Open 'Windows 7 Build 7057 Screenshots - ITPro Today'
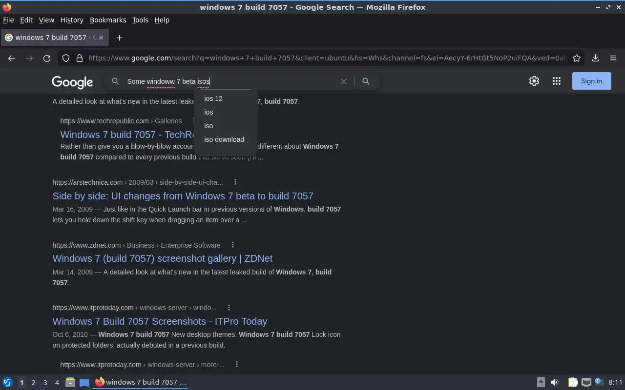 click(160, 321)
